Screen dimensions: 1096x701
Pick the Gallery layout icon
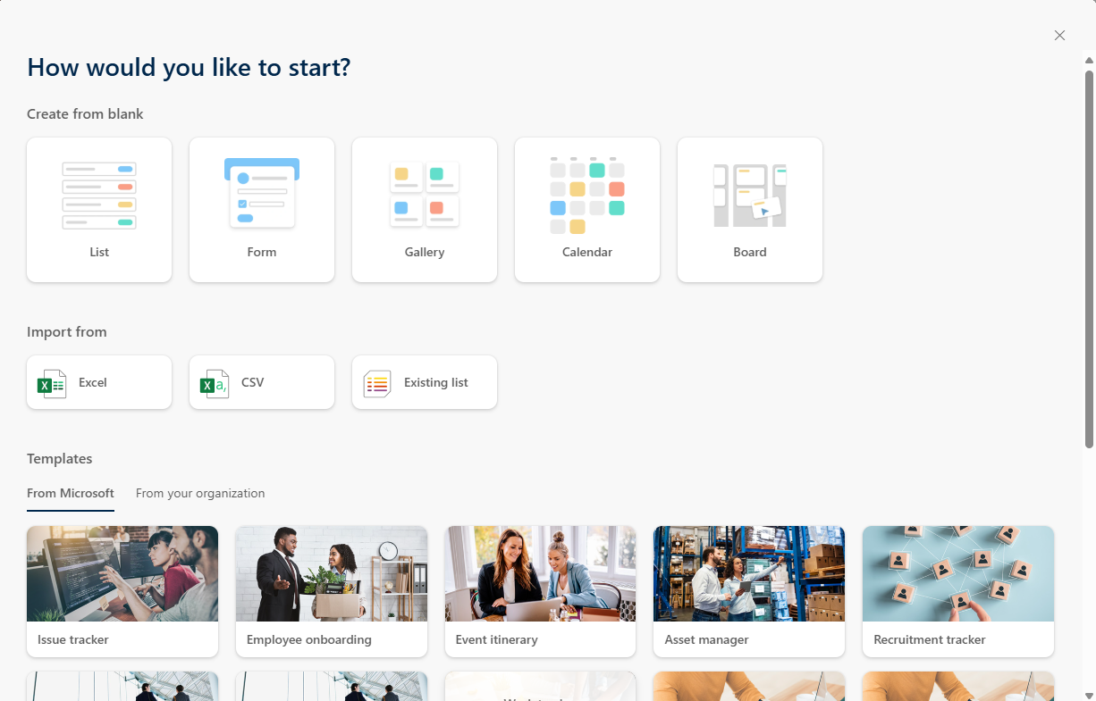(x=425, y=195)
